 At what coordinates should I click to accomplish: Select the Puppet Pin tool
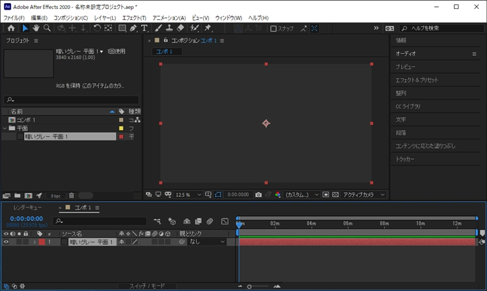point(208,28)
